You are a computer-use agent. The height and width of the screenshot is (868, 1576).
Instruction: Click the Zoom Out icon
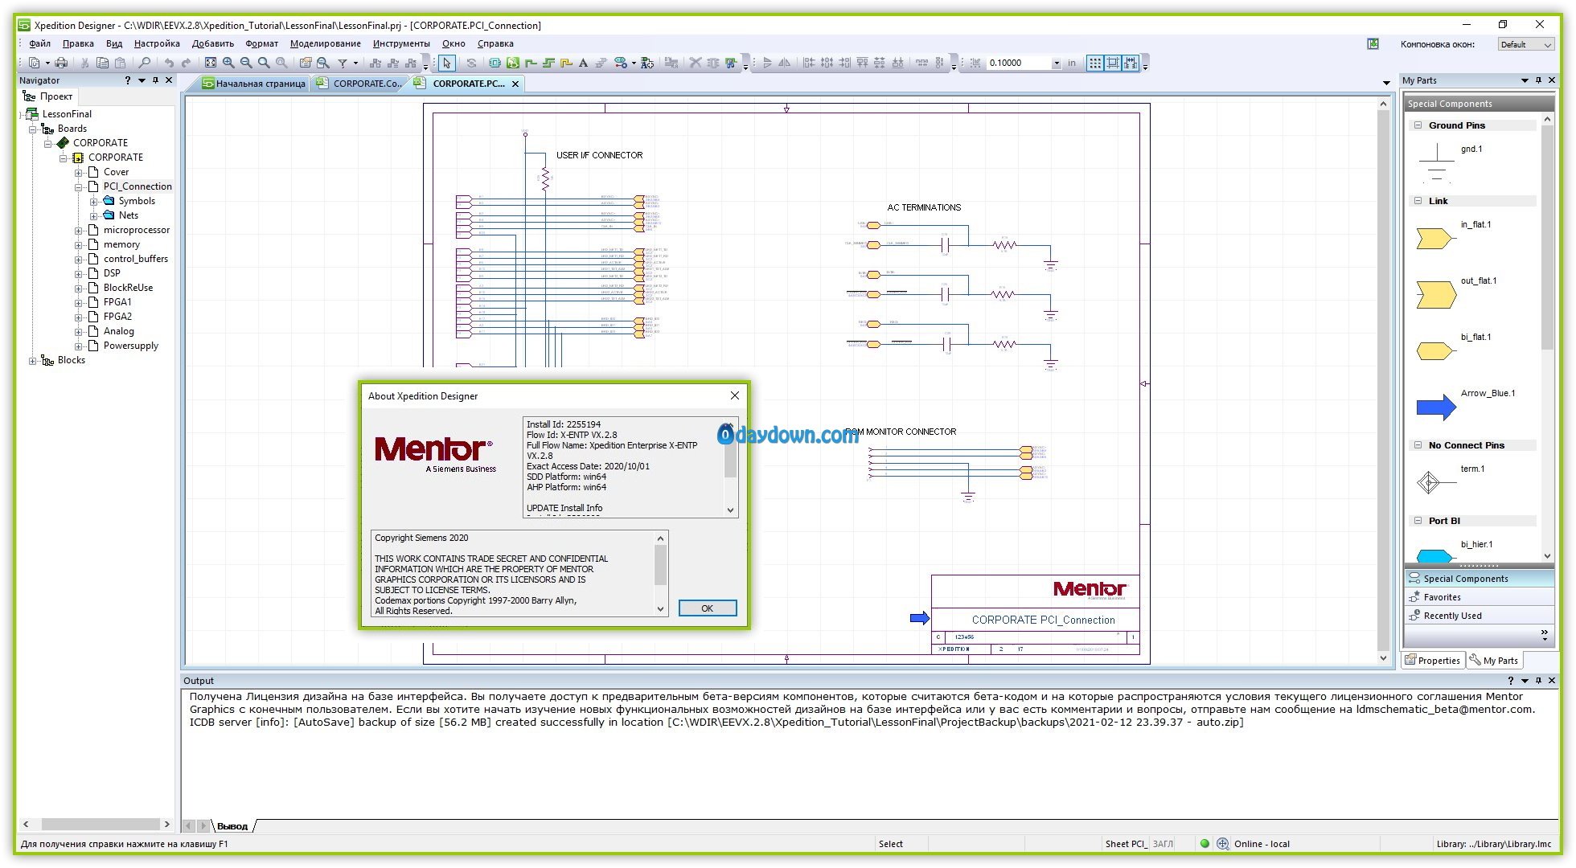[x=246, y=63]
